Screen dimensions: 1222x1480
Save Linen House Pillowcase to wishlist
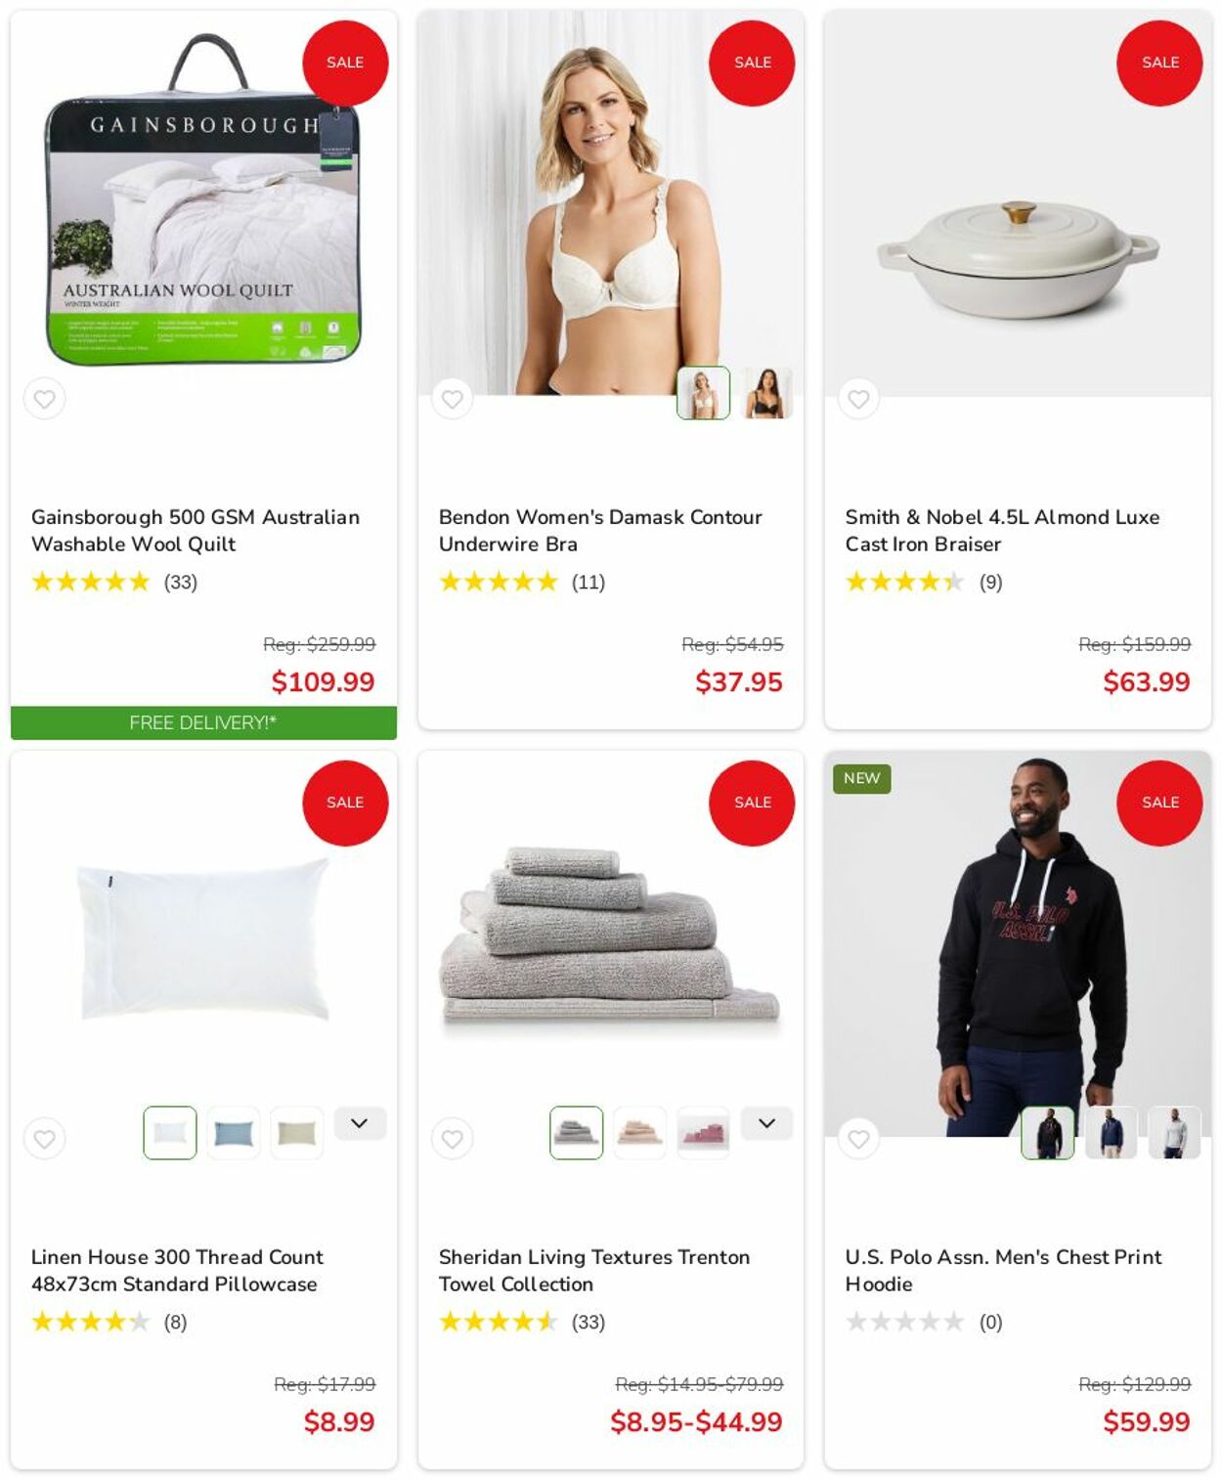(x=45, y=1139)
